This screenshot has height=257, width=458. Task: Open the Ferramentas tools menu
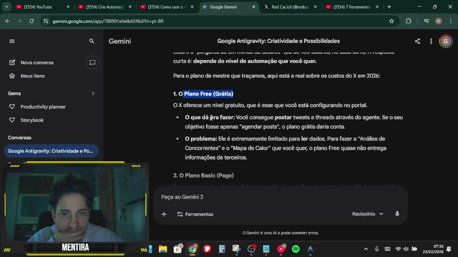[195, 214]
